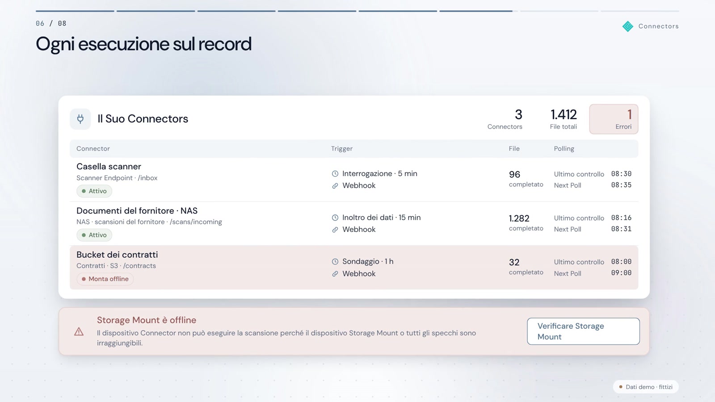715x402 pixels.
Task: Click the Connector column header
Action: point(93,149)
